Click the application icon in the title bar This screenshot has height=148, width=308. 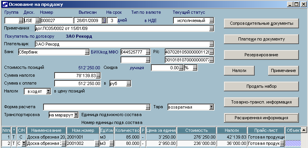click(x=5, y=4)
